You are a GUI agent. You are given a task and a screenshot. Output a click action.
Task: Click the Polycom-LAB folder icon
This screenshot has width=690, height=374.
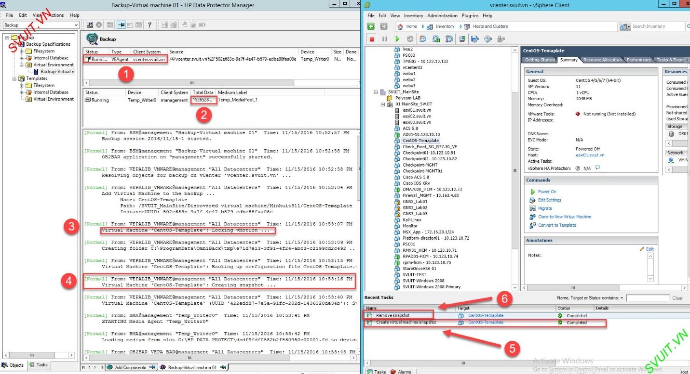coord(390,98)
